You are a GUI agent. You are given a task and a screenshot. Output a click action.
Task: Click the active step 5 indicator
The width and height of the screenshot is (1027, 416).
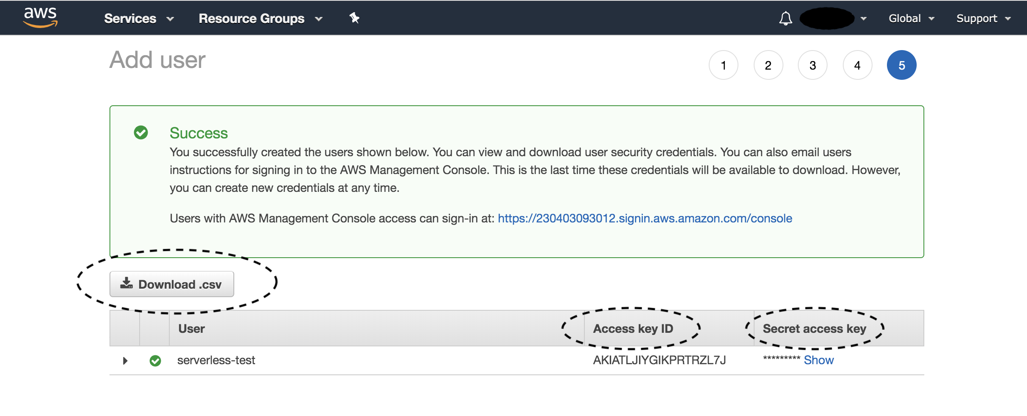click(x=902, y=65)
